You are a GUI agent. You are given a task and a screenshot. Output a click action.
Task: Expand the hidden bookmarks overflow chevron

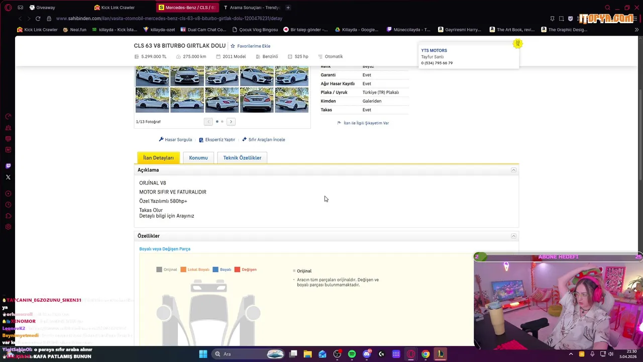(x=637, y=30)
